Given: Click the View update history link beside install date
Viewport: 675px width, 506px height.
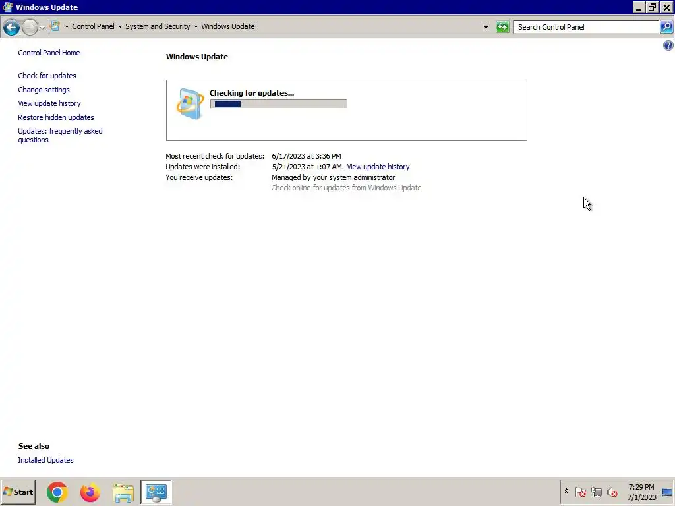Looking at the screenshot, I should tap(378, 167).
